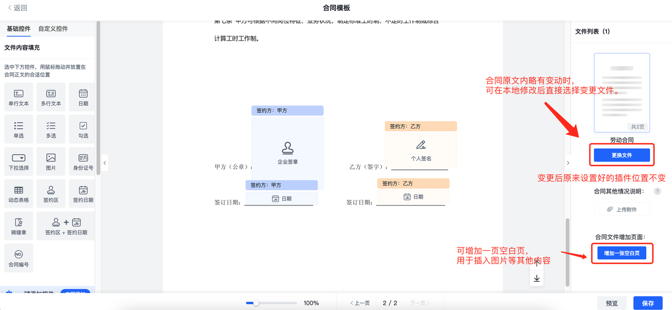This screenshot has height=310, width=672.
Task: Switch to the 自定义控件 tab
Action: pyautogui.click(x=53, y=29)
